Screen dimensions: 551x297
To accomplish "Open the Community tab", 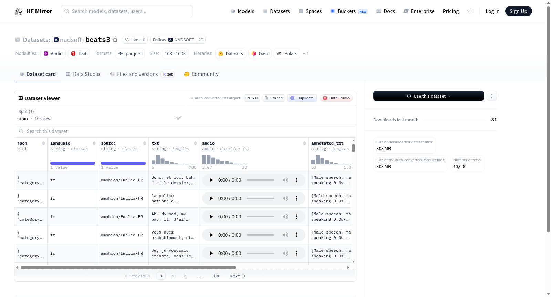I will pos(201,74).
